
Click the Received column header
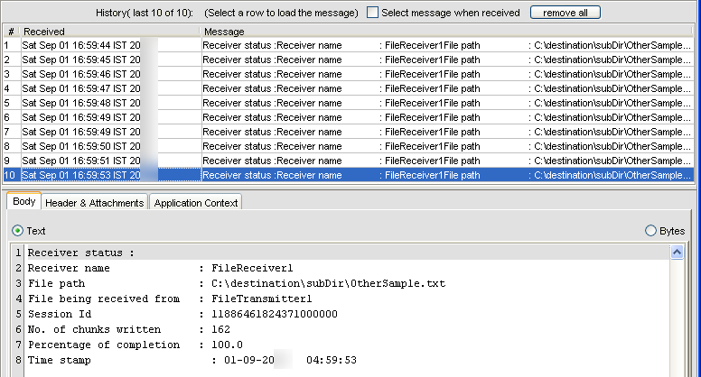(110, 32)
